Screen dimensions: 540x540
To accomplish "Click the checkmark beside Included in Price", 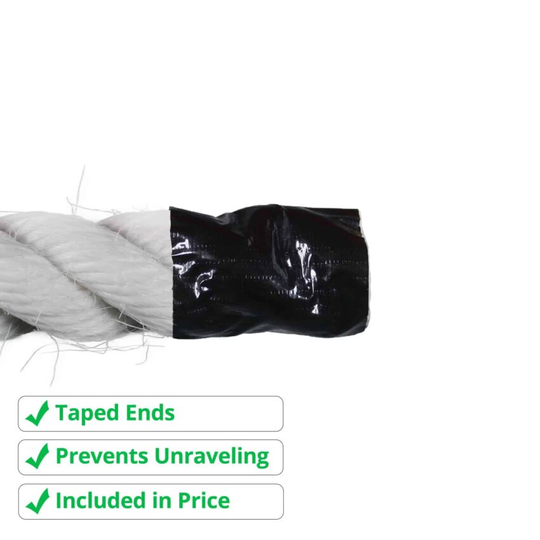I will click(x=37, y=501).
